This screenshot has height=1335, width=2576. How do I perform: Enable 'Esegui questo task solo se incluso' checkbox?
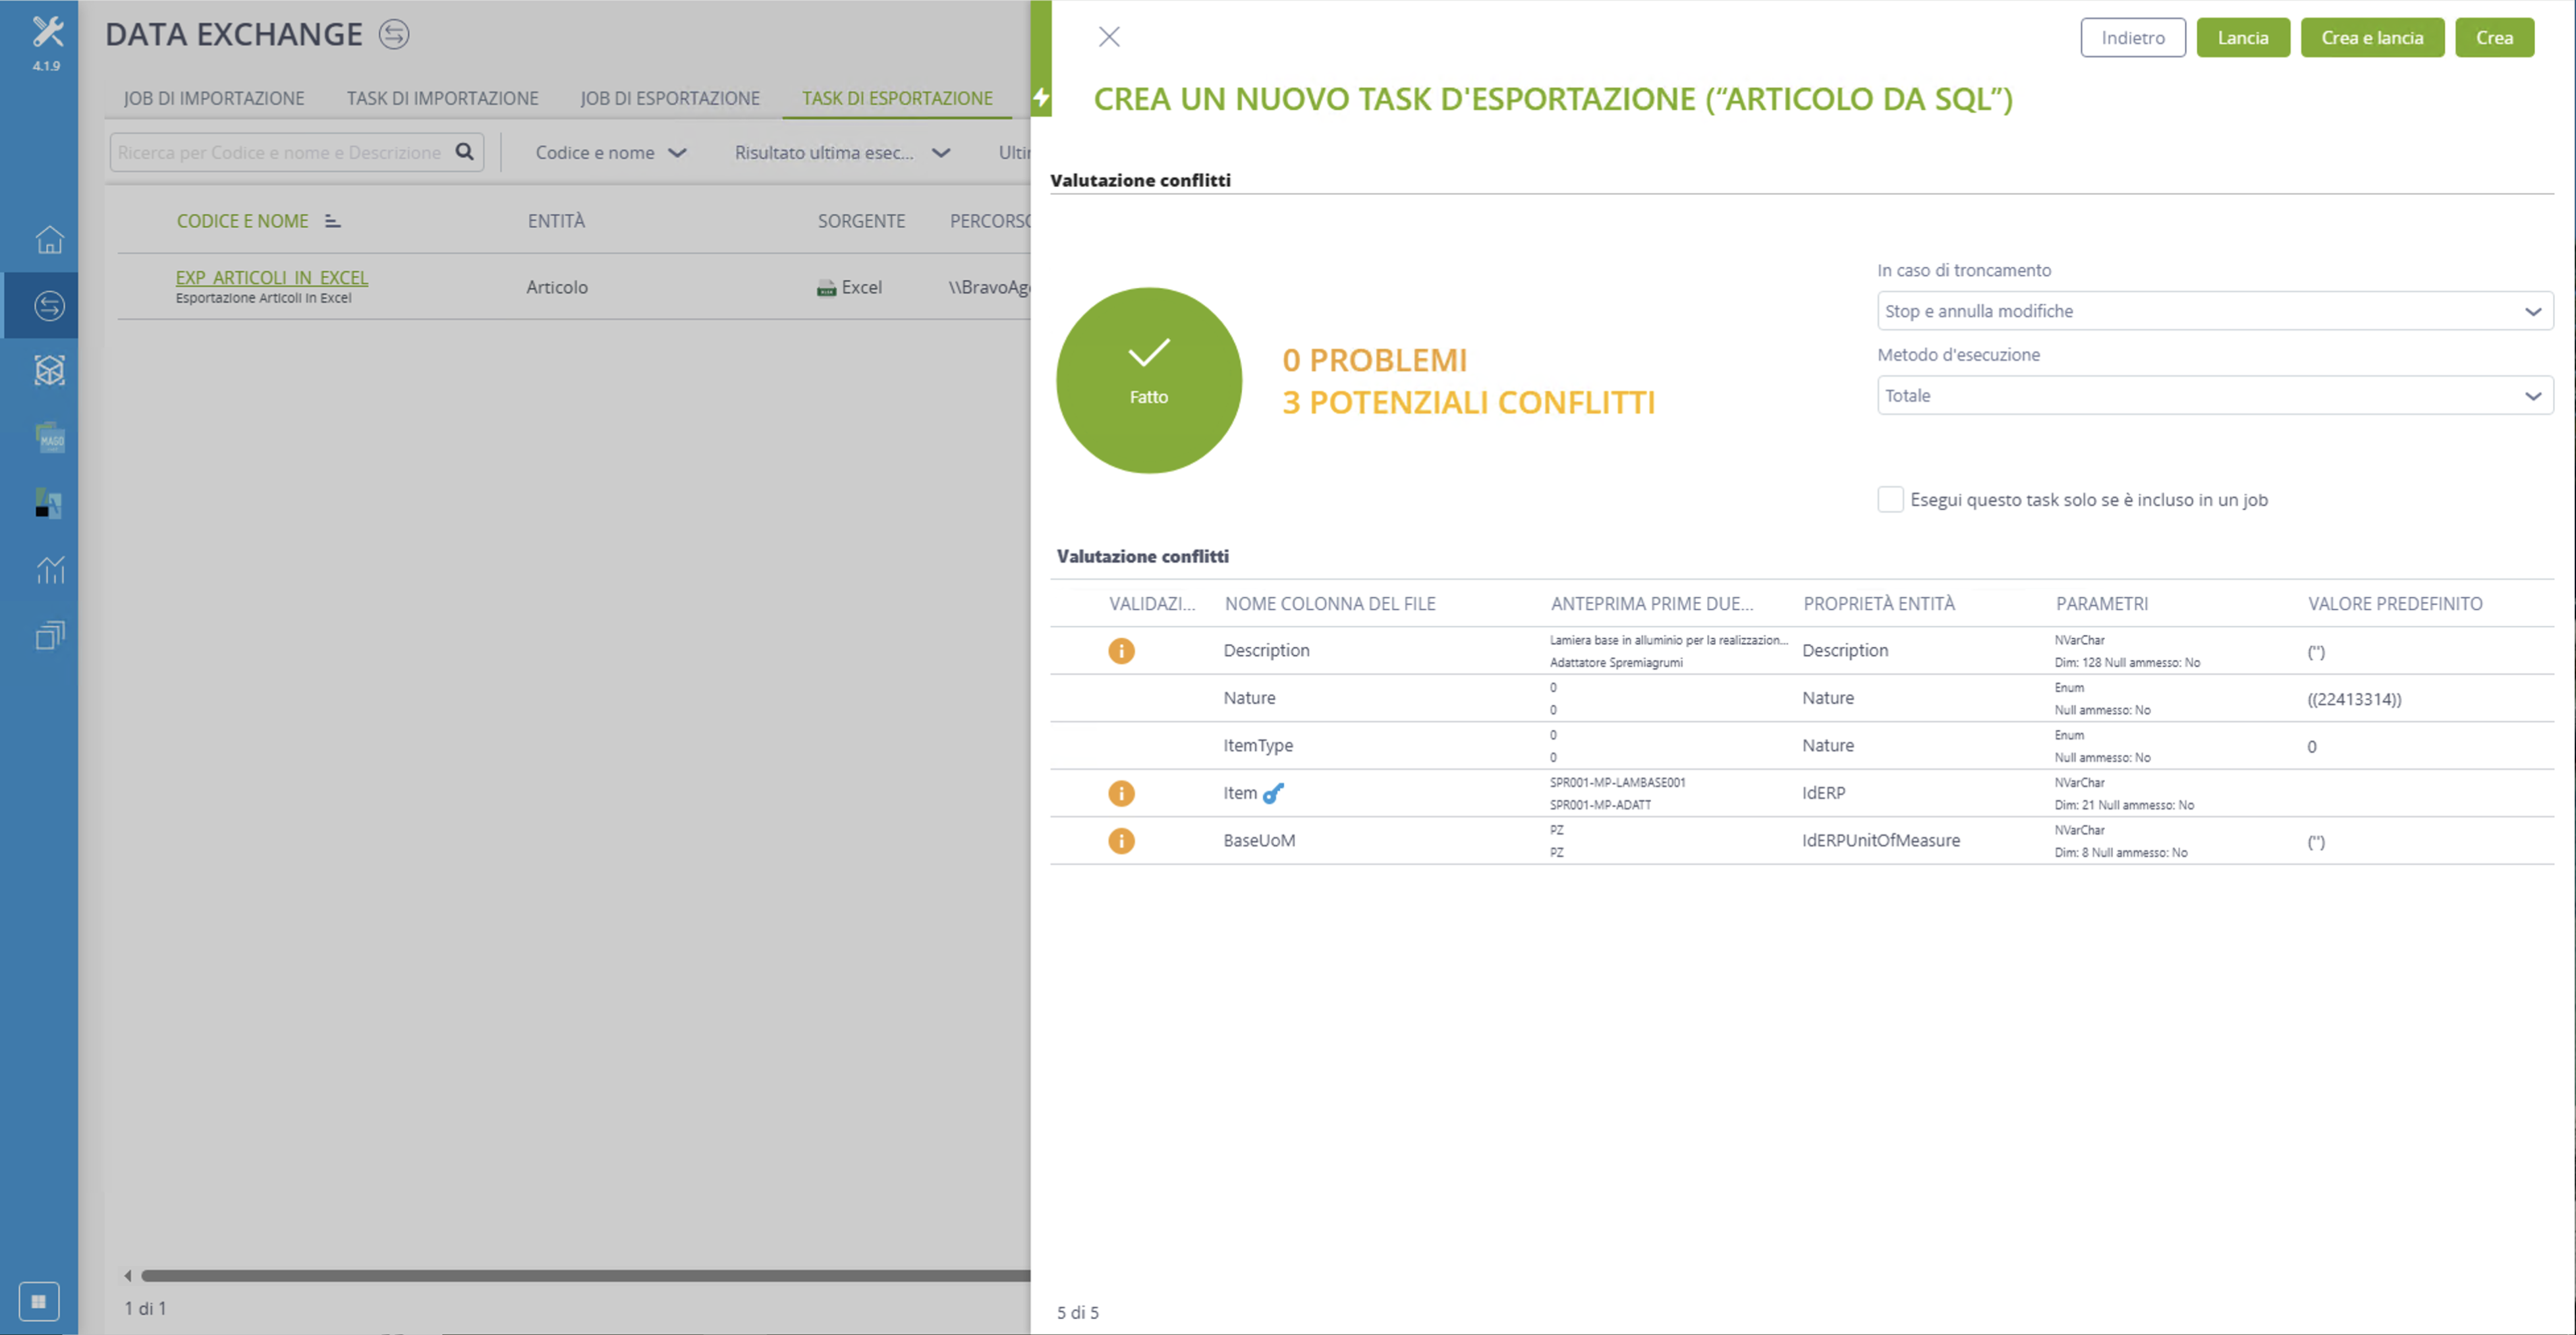1889,499
